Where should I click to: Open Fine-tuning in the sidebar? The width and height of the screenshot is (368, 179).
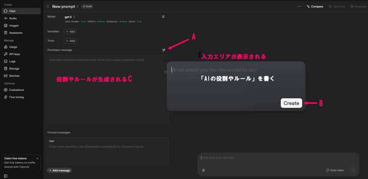(x=16, y=97)
